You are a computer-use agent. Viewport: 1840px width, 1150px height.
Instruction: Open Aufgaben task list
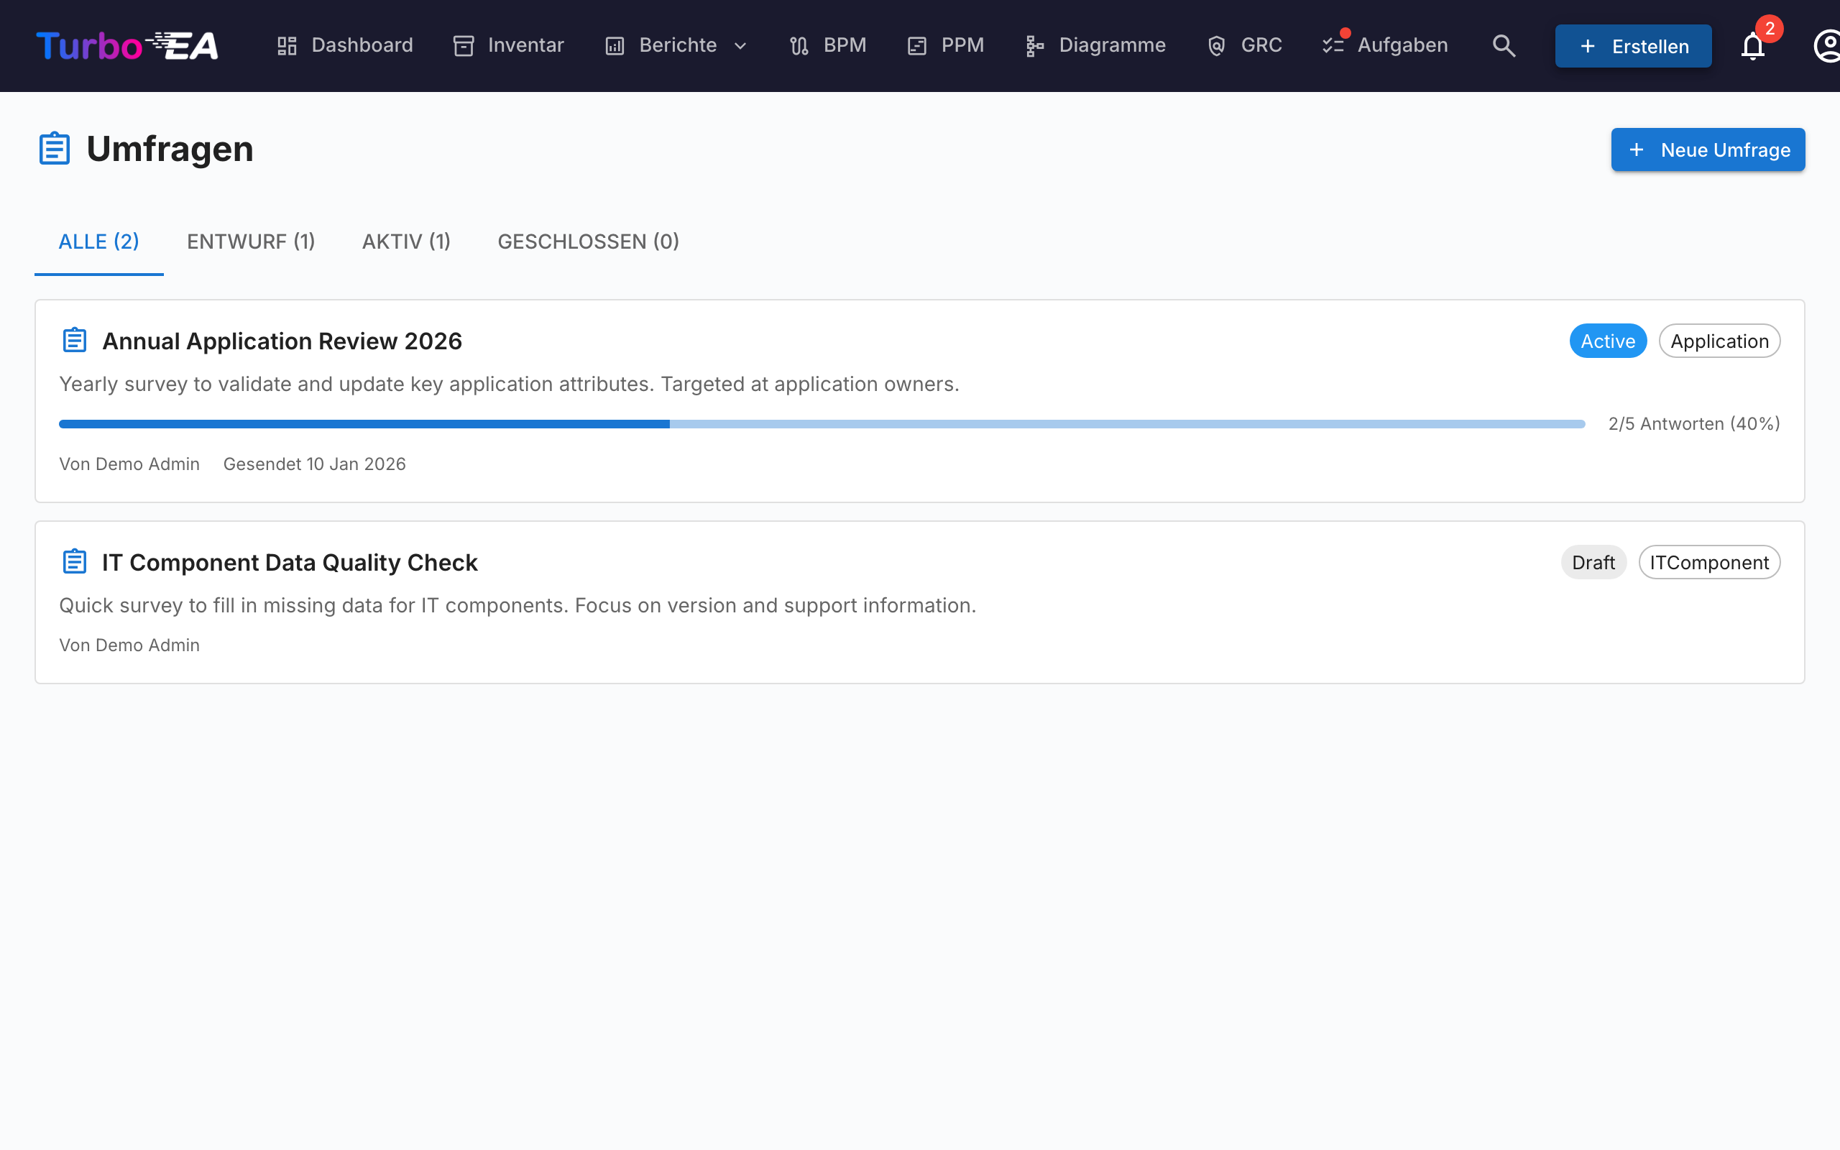click(x=1384, y=45)
